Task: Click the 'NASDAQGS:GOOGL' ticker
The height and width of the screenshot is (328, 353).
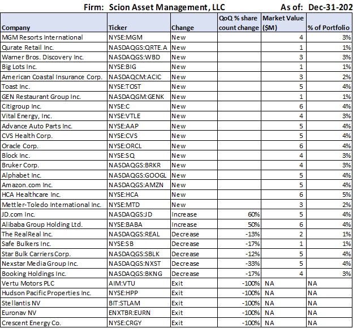Action: (139, 175)
